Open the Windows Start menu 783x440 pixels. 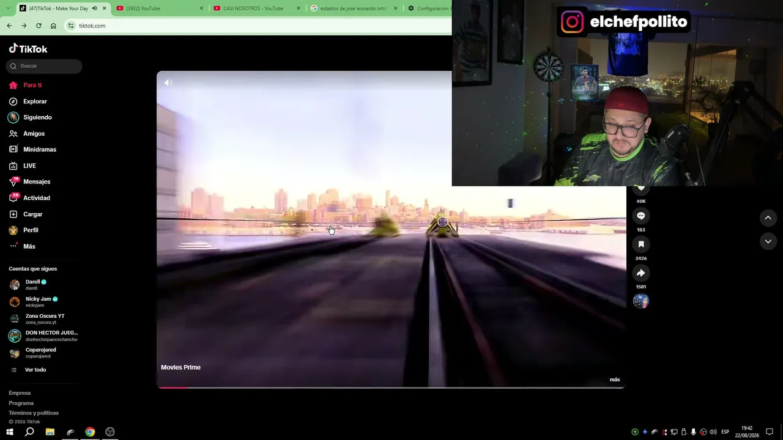pyautogui.click(x=9, y=432)
